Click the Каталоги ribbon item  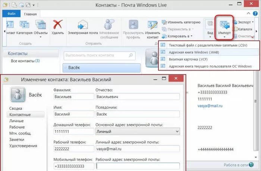click(x=243, y=29)
